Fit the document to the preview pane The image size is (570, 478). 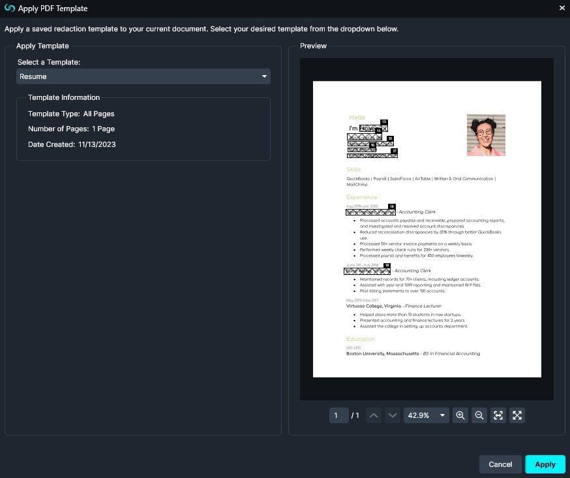click(x=498, y=415)
